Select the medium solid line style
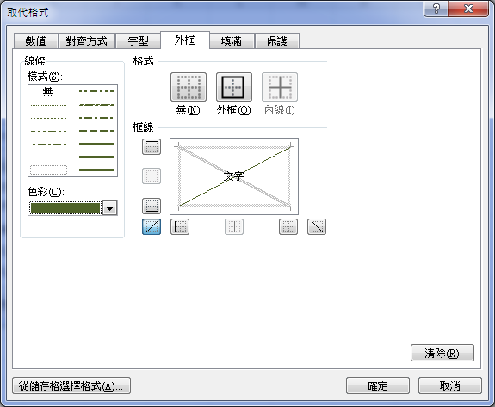This screenshot has width=495, height=407. [96, 144]
